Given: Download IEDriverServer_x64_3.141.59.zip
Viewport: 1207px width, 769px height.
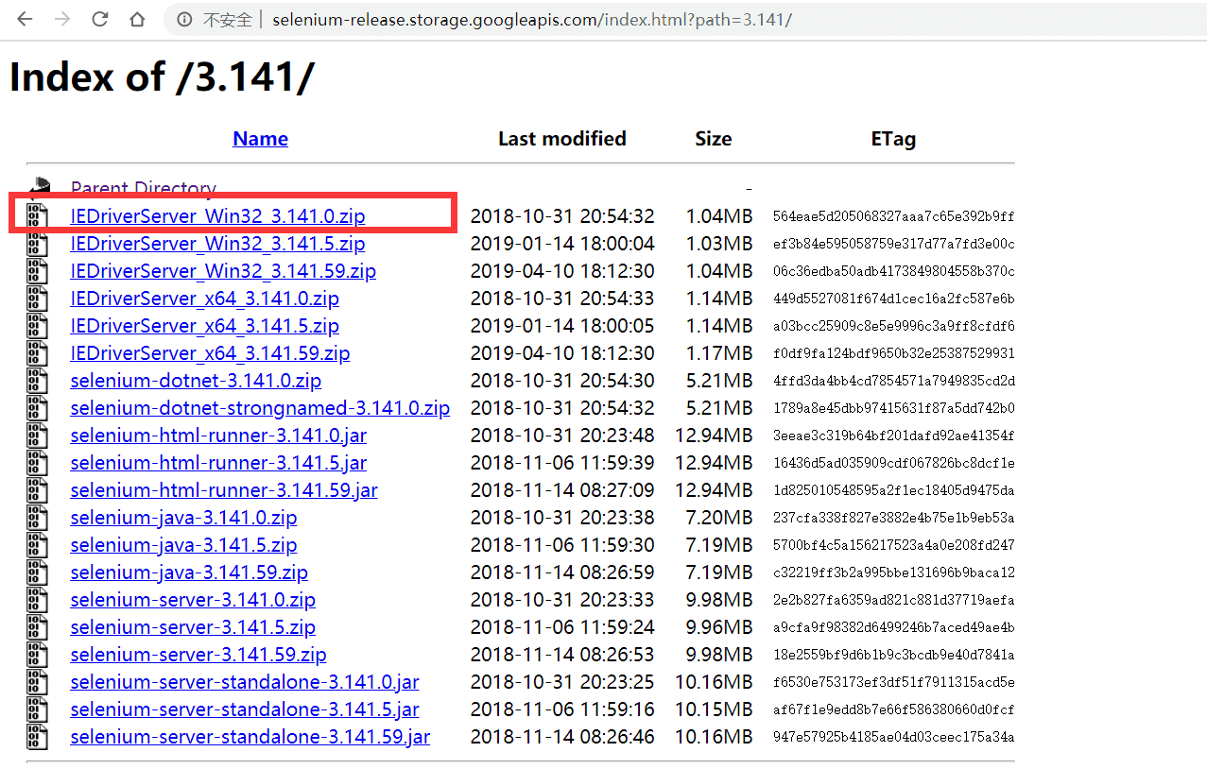Looking at the screenshot, I should click(210, 353).
